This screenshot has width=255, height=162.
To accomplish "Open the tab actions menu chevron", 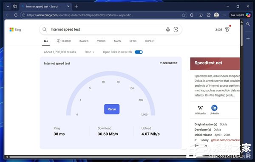I will coord(8,6).
